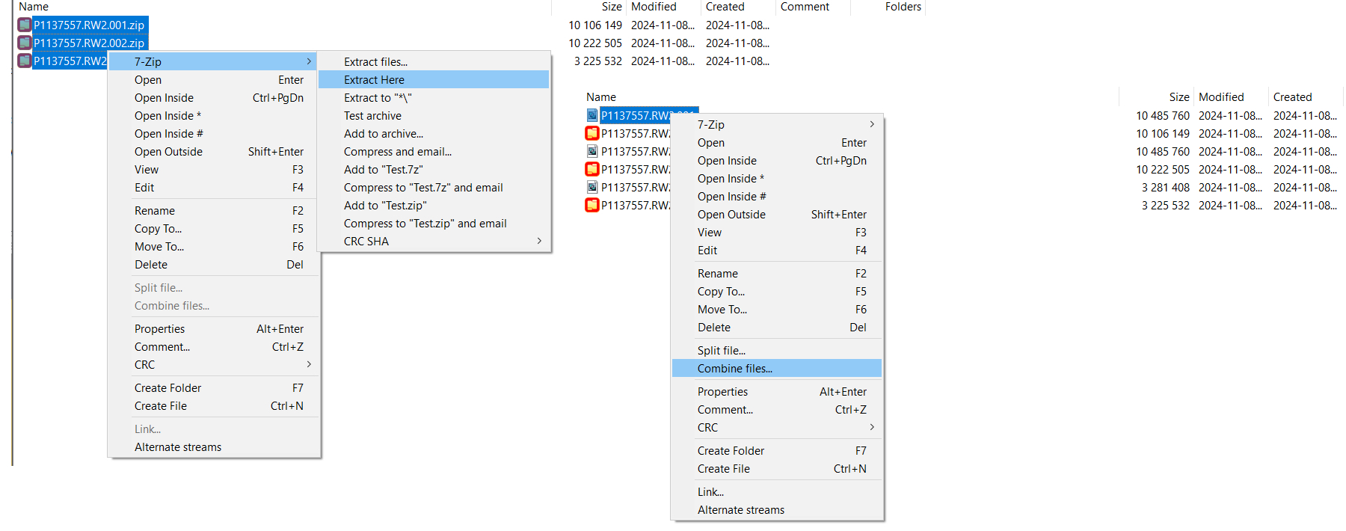This screenshot has width=1346, height=531.
Task: Sort left list by Size column header
Action: pos(612,7)
